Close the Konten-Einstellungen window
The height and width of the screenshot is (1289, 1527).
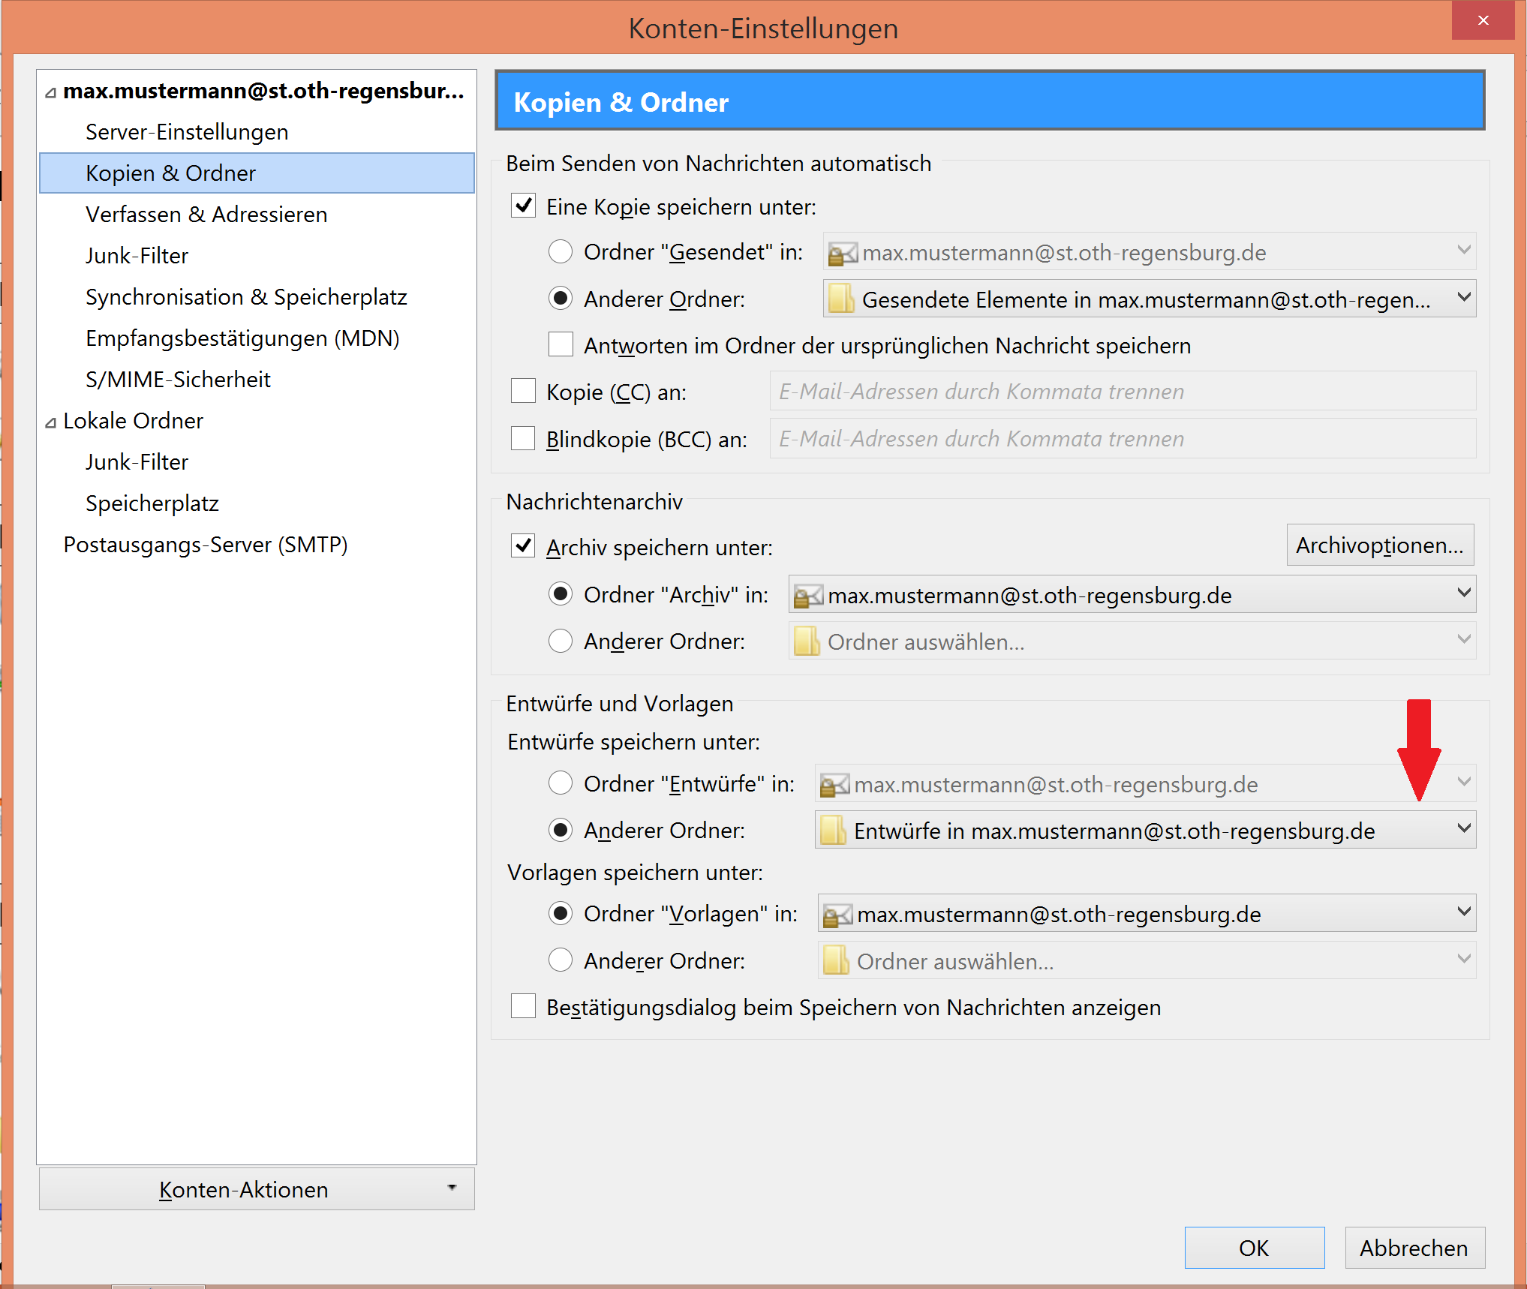click(1483, 20)
